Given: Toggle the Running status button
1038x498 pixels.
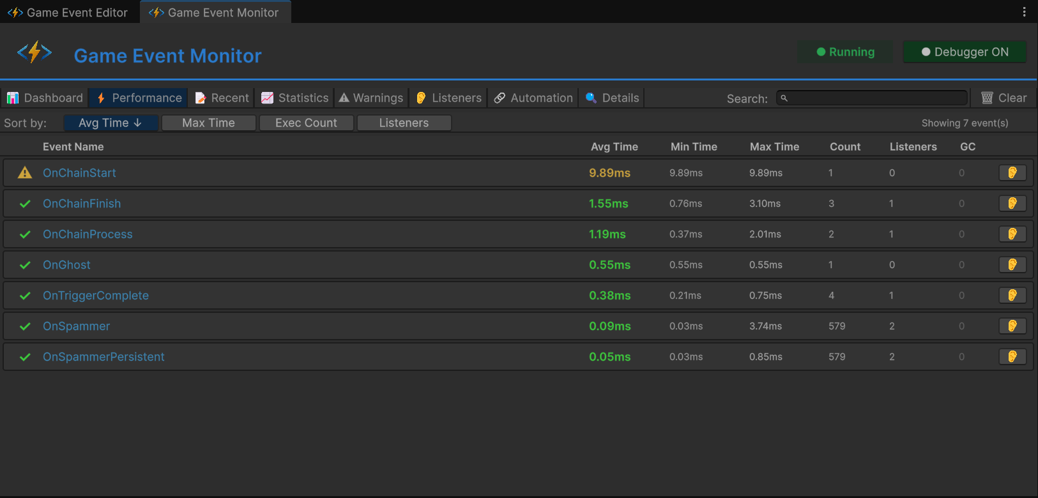Looking at the screenshot, I should (845, 52).
